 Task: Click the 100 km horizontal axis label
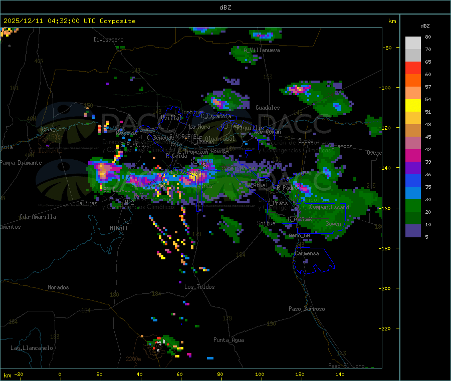tap(260, 374)
